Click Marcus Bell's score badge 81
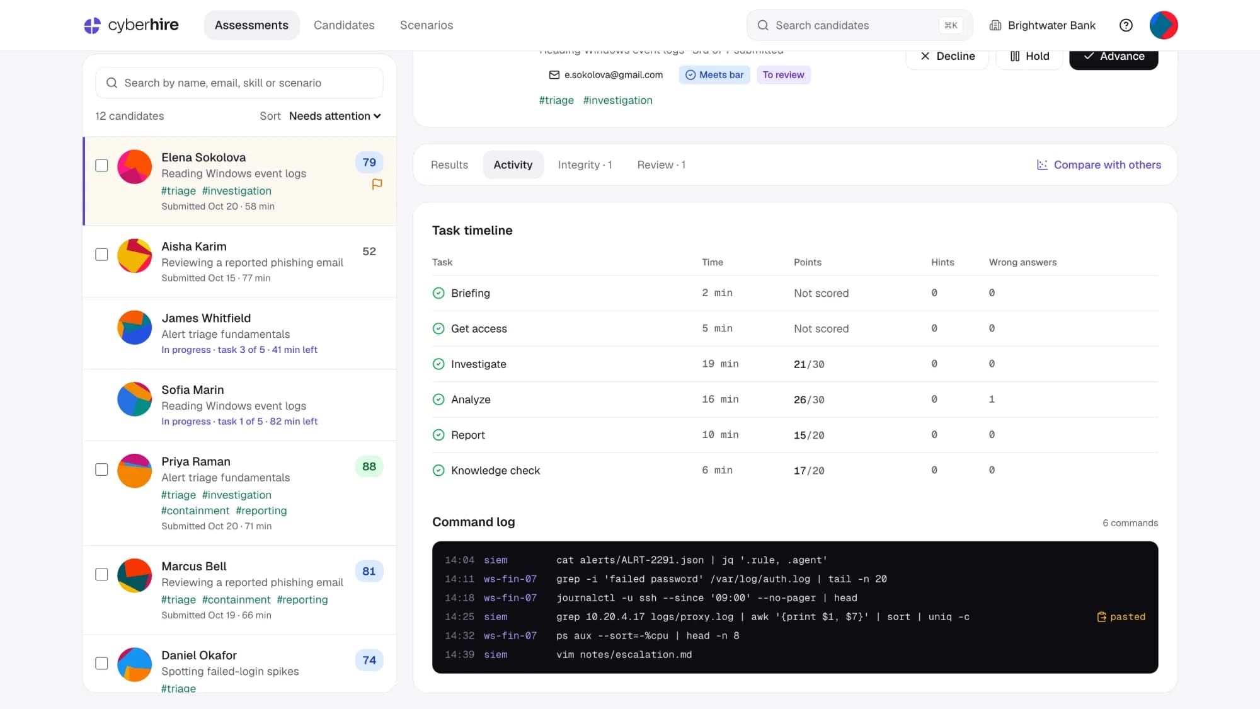The image size is (1260, 709). click(x=369, y=571)
